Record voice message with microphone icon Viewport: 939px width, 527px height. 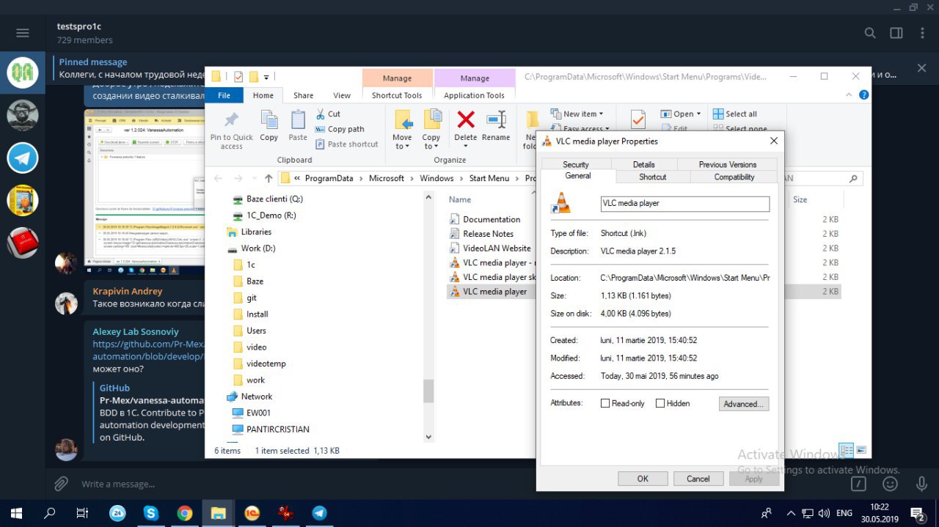(921, 484)
